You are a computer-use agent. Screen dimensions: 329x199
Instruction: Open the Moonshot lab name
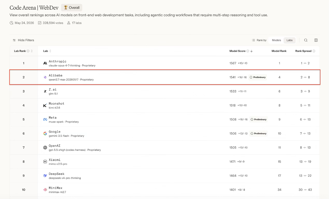click(57, 103)
